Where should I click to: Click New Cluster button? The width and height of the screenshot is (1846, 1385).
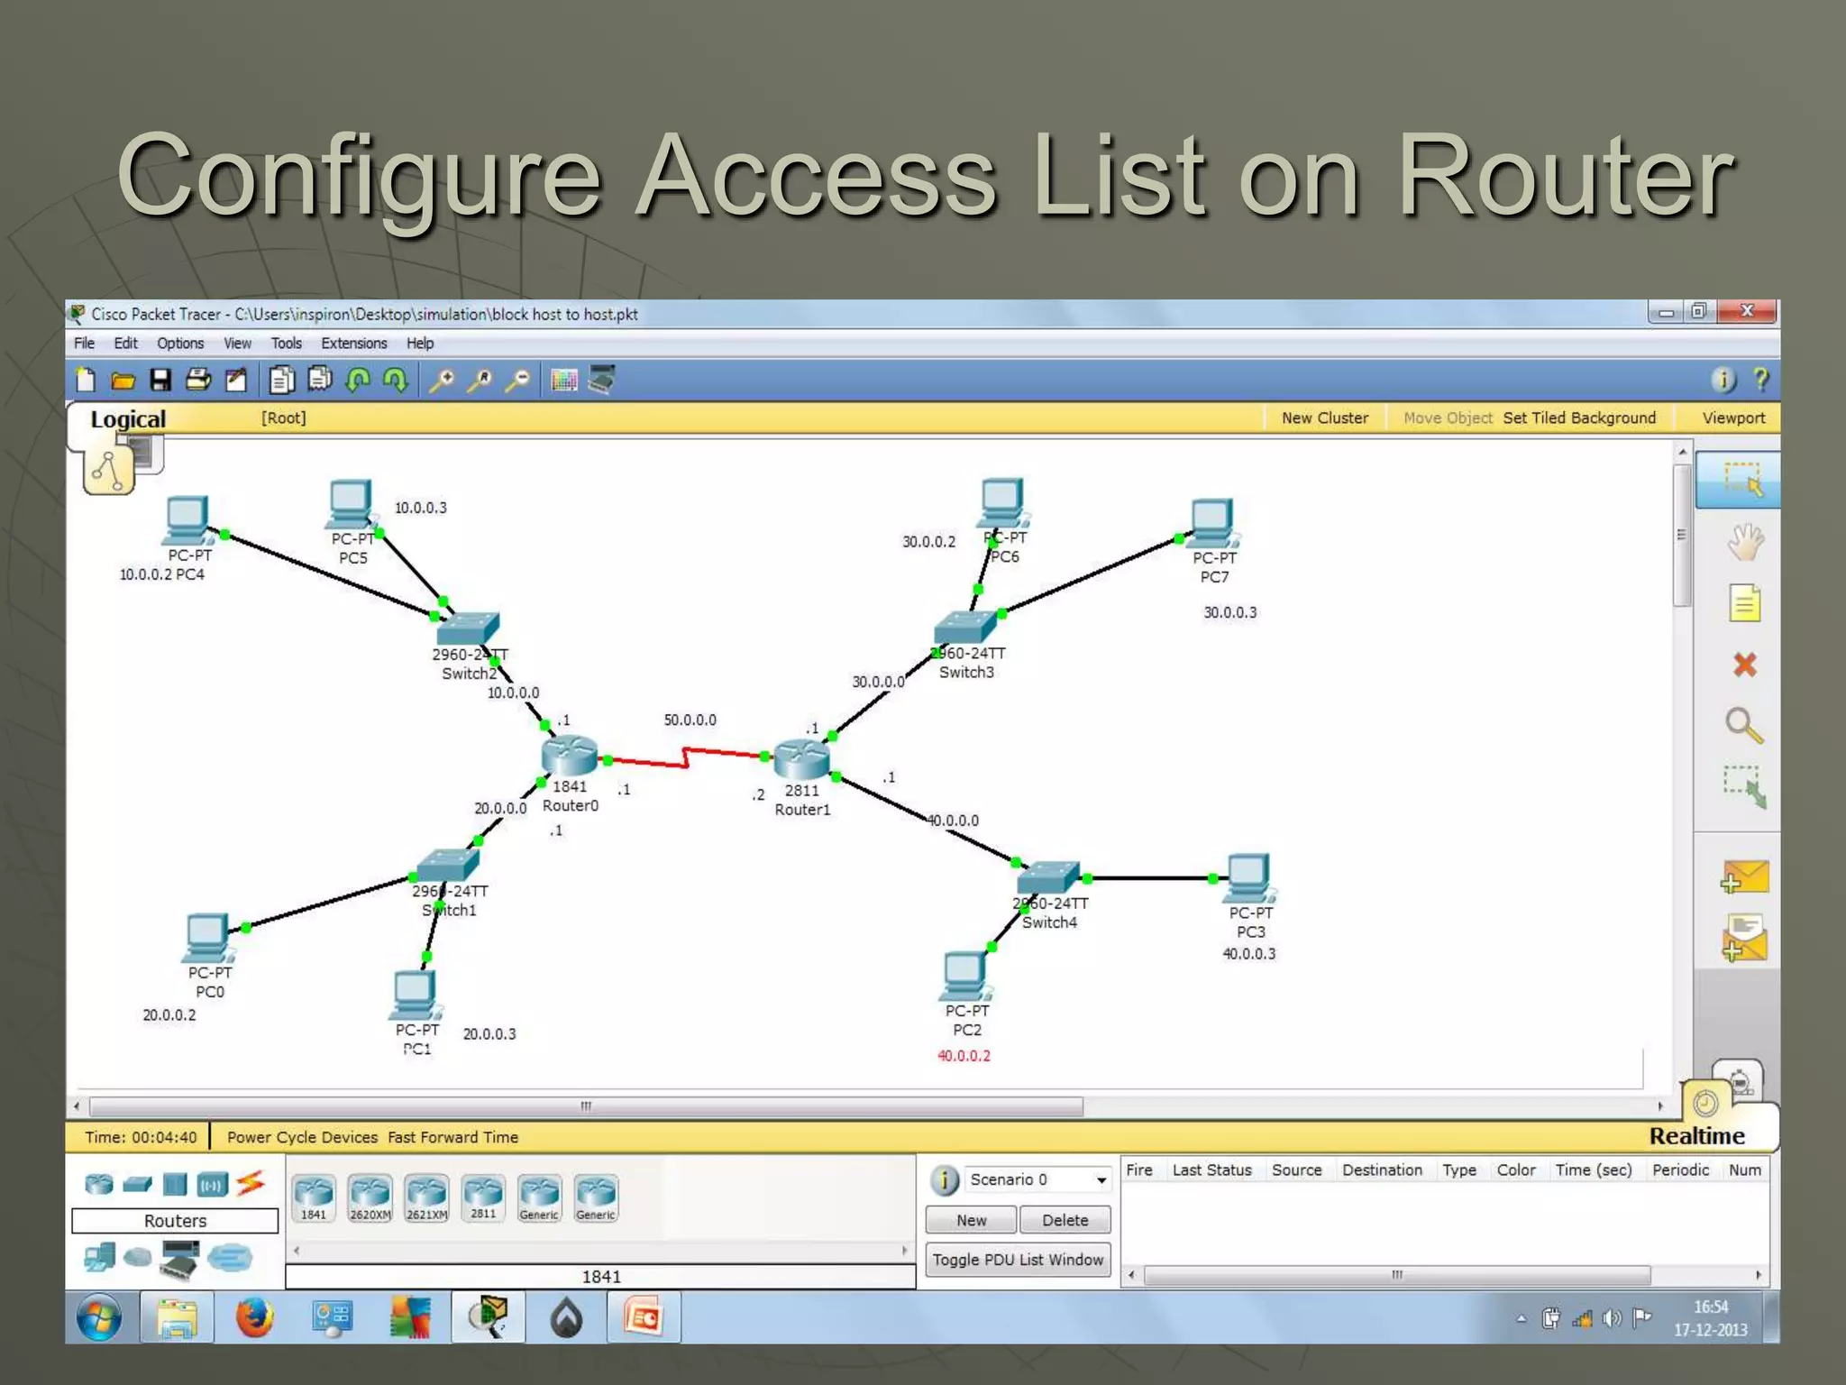click(1325, 418)
